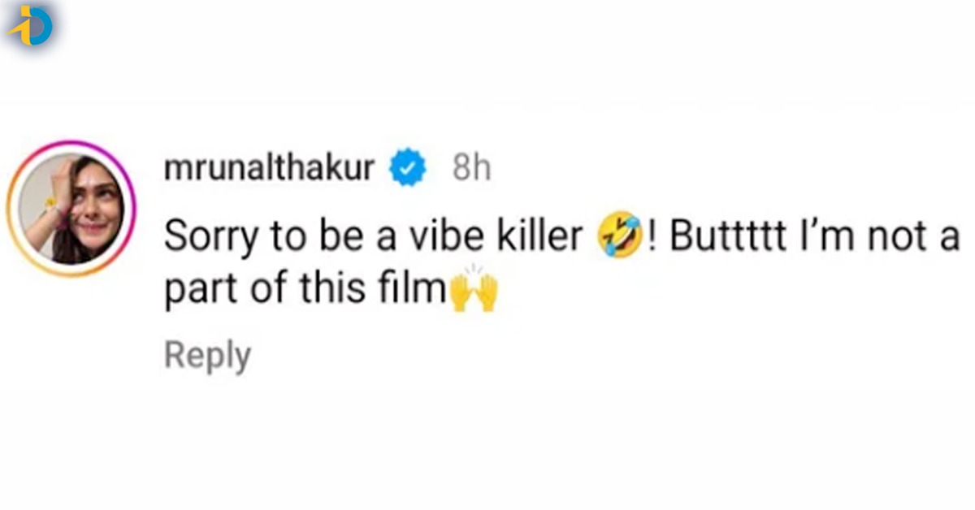This screenshot has width=975, height=510.
Task: Click the site logo in the corner
Action: (x=29, y=28)
